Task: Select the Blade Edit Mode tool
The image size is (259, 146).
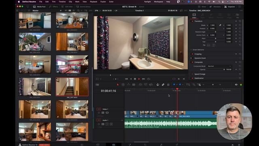Action: (134, 85)
